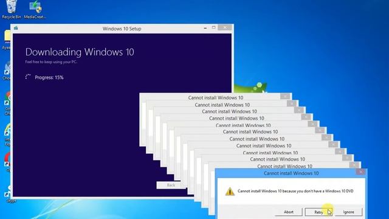The width and height of the screenshot is (389, 219).
Task: Click the warning icon in the error dialog
Action: (x=230, y=192)
